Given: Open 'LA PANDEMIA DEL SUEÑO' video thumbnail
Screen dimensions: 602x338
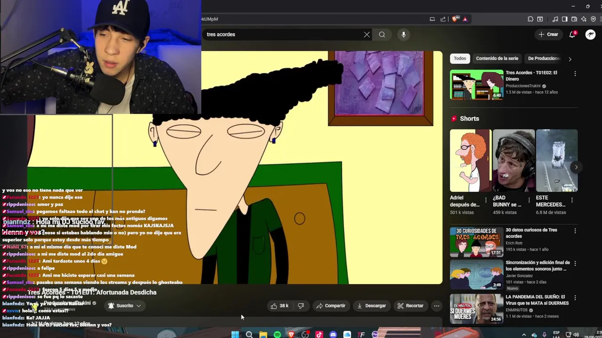Looking at the screenshot, I should (x=476, y=308).
